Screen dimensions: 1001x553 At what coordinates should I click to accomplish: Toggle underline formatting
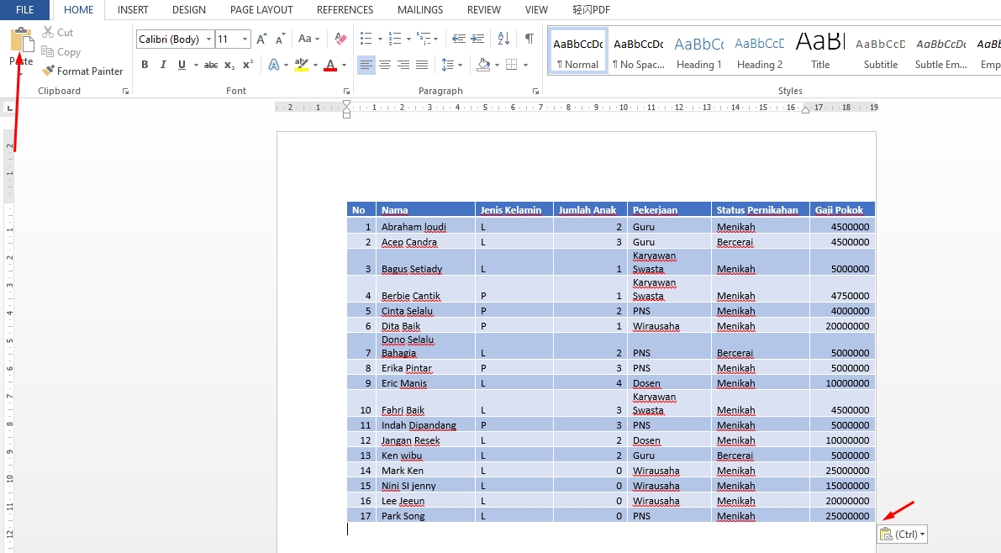pos(182,65)
